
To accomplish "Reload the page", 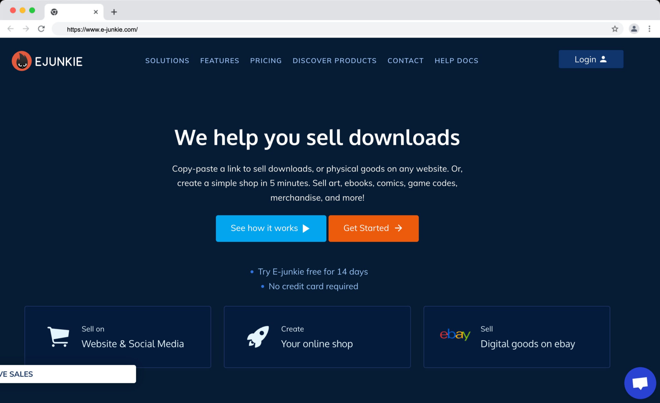I will (41, 29).
